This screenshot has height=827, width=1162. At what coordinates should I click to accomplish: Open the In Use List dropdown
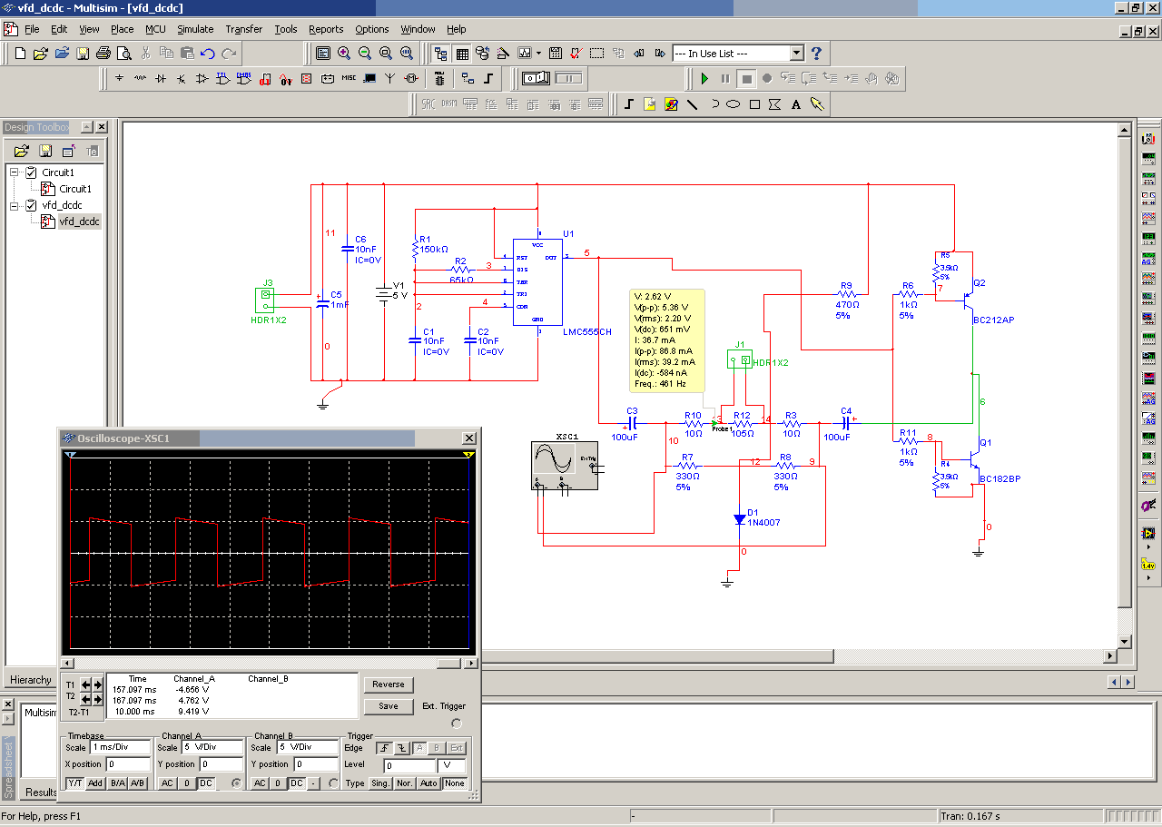point(796,54)
